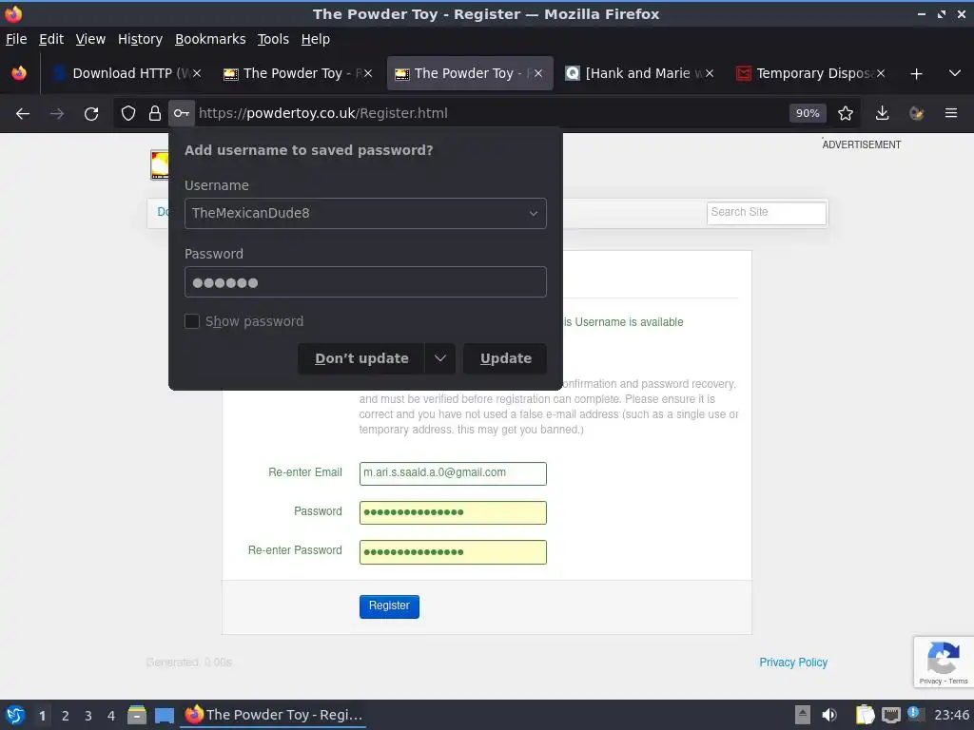Switch to Temporary Disposable tab
This screenshot has width=974, height=730.
click(810, 73)
